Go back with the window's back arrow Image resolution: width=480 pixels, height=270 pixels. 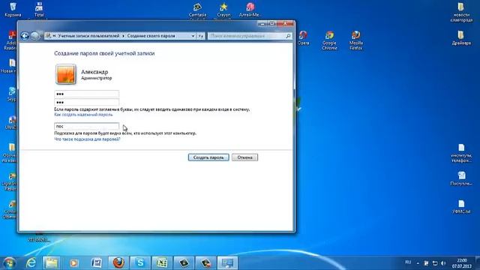coord(25,36)
